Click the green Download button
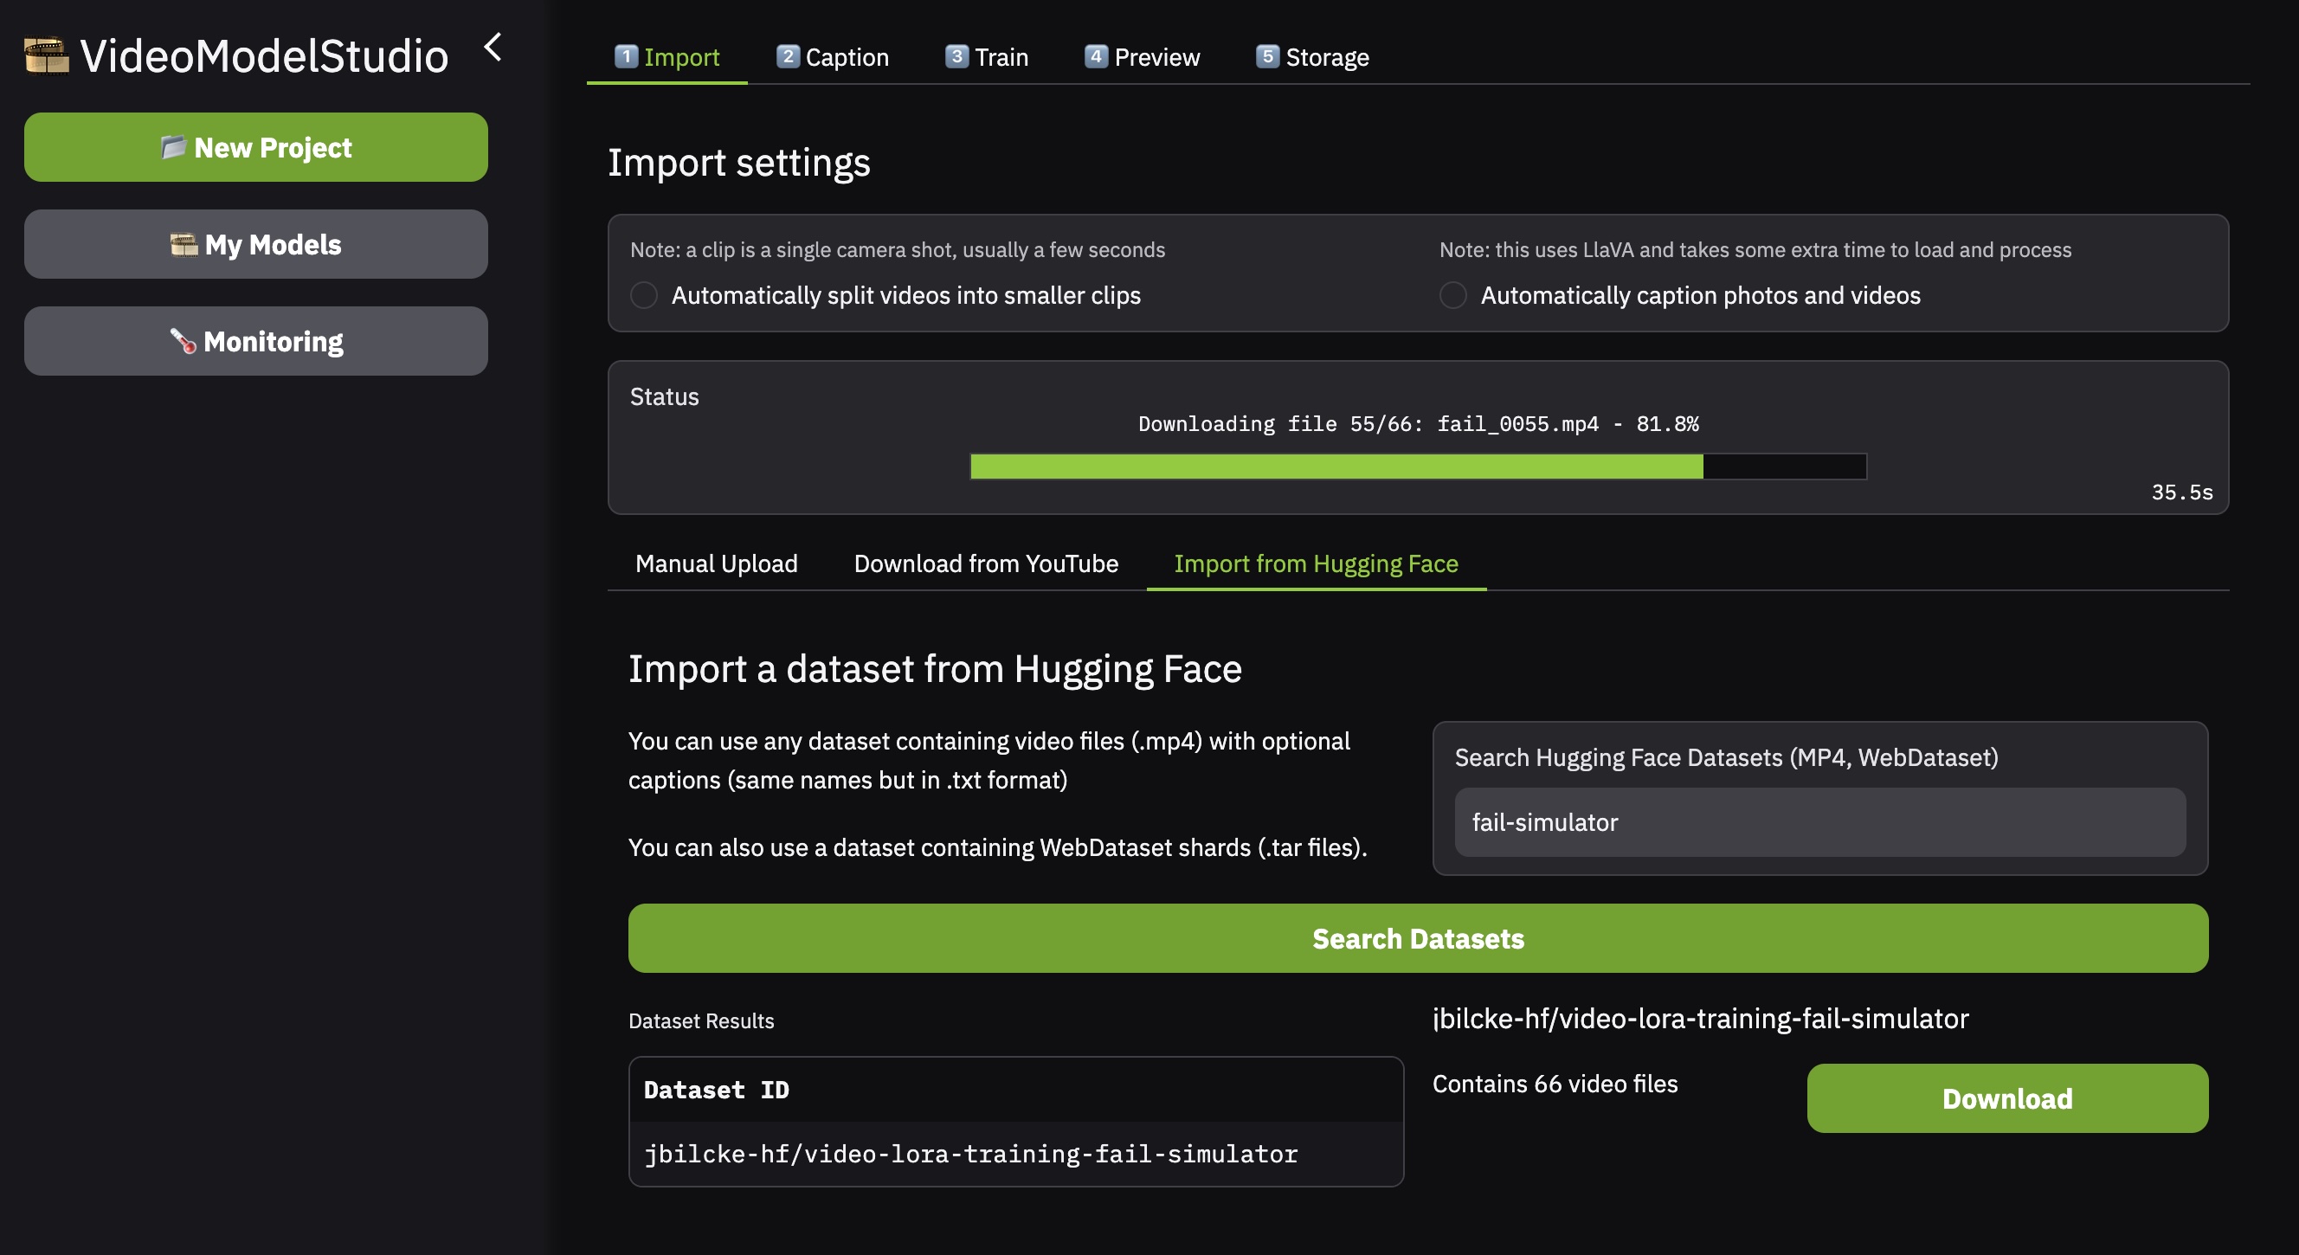This screenshot has height=1255, width=2299. pyautogui.click(x=2006, y=1097)
